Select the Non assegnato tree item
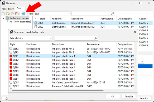 click(x=22, y=22)
